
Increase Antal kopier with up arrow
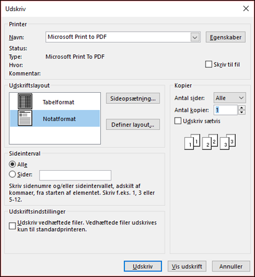(x=242, y=108)
